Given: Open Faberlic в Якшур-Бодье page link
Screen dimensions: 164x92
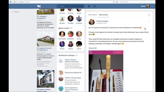Looking at the screenshot, I should click(x=73, y=78).
